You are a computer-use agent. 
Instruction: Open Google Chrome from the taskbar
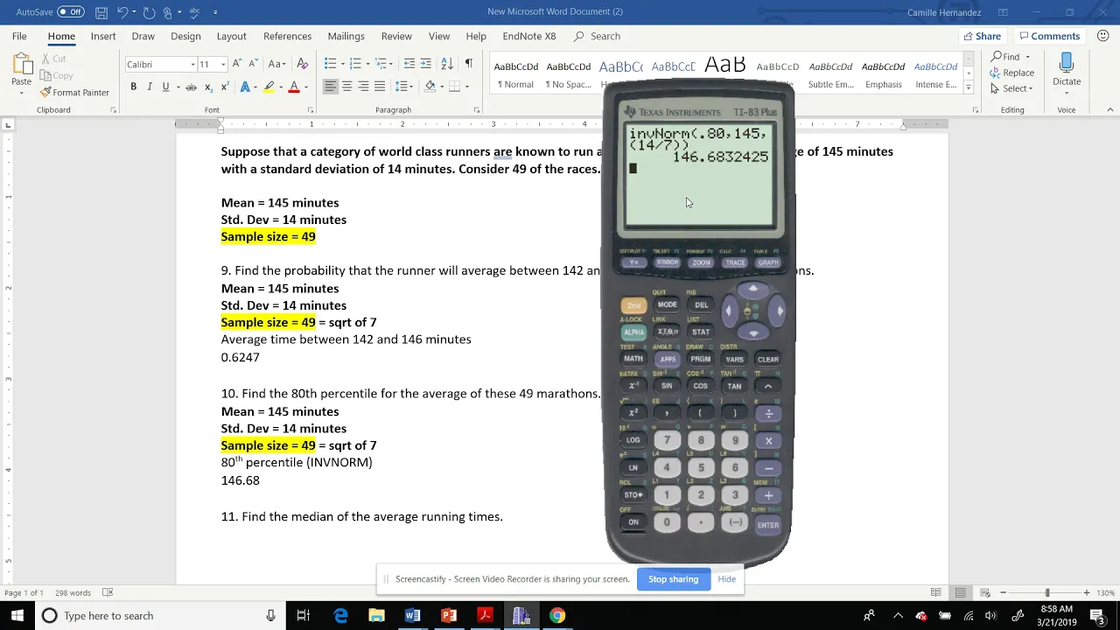pos(557,616)
